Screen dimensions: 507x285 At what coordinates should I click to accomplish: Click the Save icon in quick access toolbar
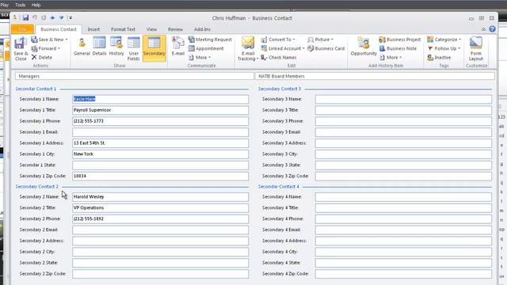click(x=25, y=17)
